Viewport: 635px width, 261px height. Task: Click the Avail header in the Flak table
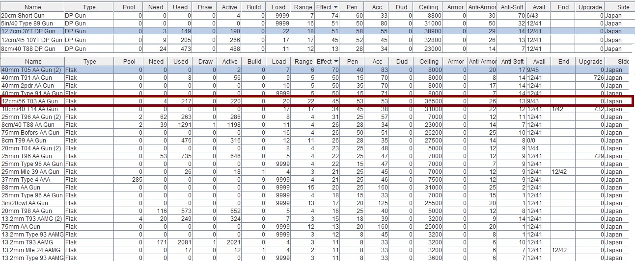pos(539,62)
